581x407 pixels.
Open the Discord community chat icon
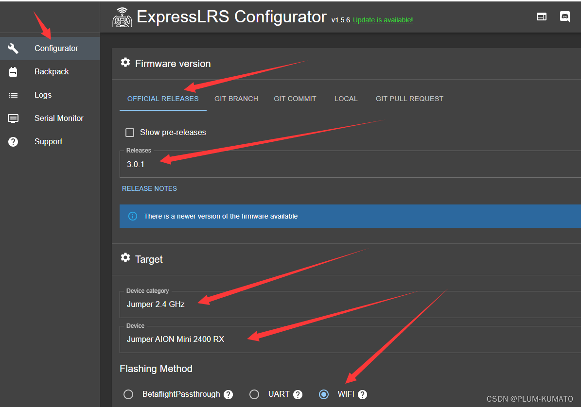(565, 16)
